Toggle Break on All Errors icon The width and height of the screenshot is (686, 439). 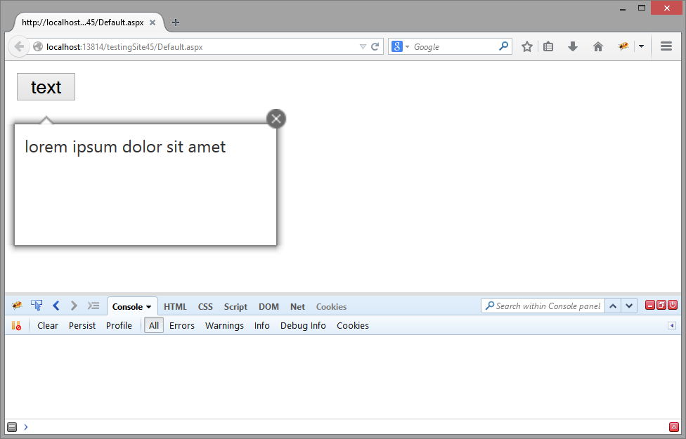(x=16, y=326)
